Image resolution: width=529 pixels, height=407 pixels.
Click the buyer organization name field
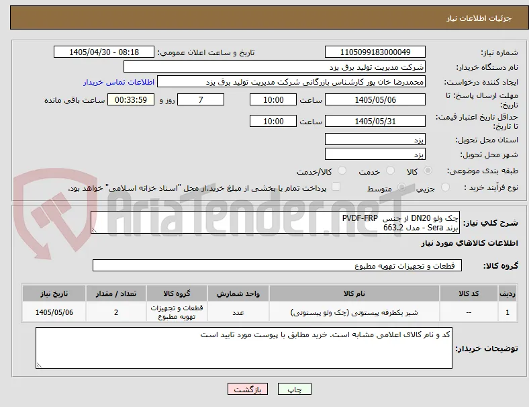[275, 66]
